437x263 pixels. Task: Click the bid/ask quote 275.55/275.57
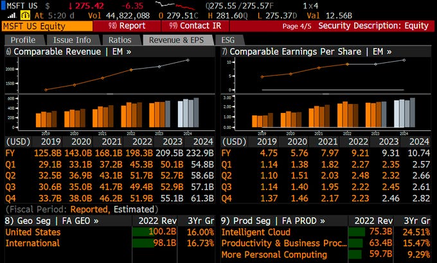click(x=240, y=6)
